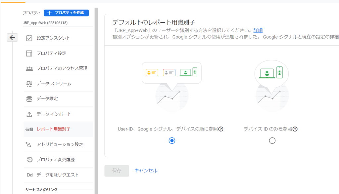339x194 pixels.
Task: Click the Dd icon for data deletion
Action: [29, 175]
